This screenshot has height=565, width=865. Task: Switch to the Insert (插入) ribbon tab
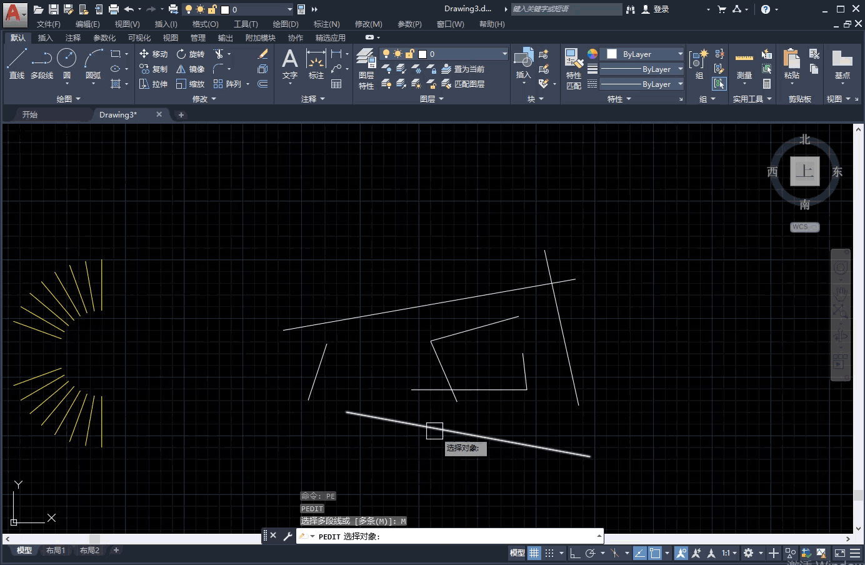click(x=45, y=37)
